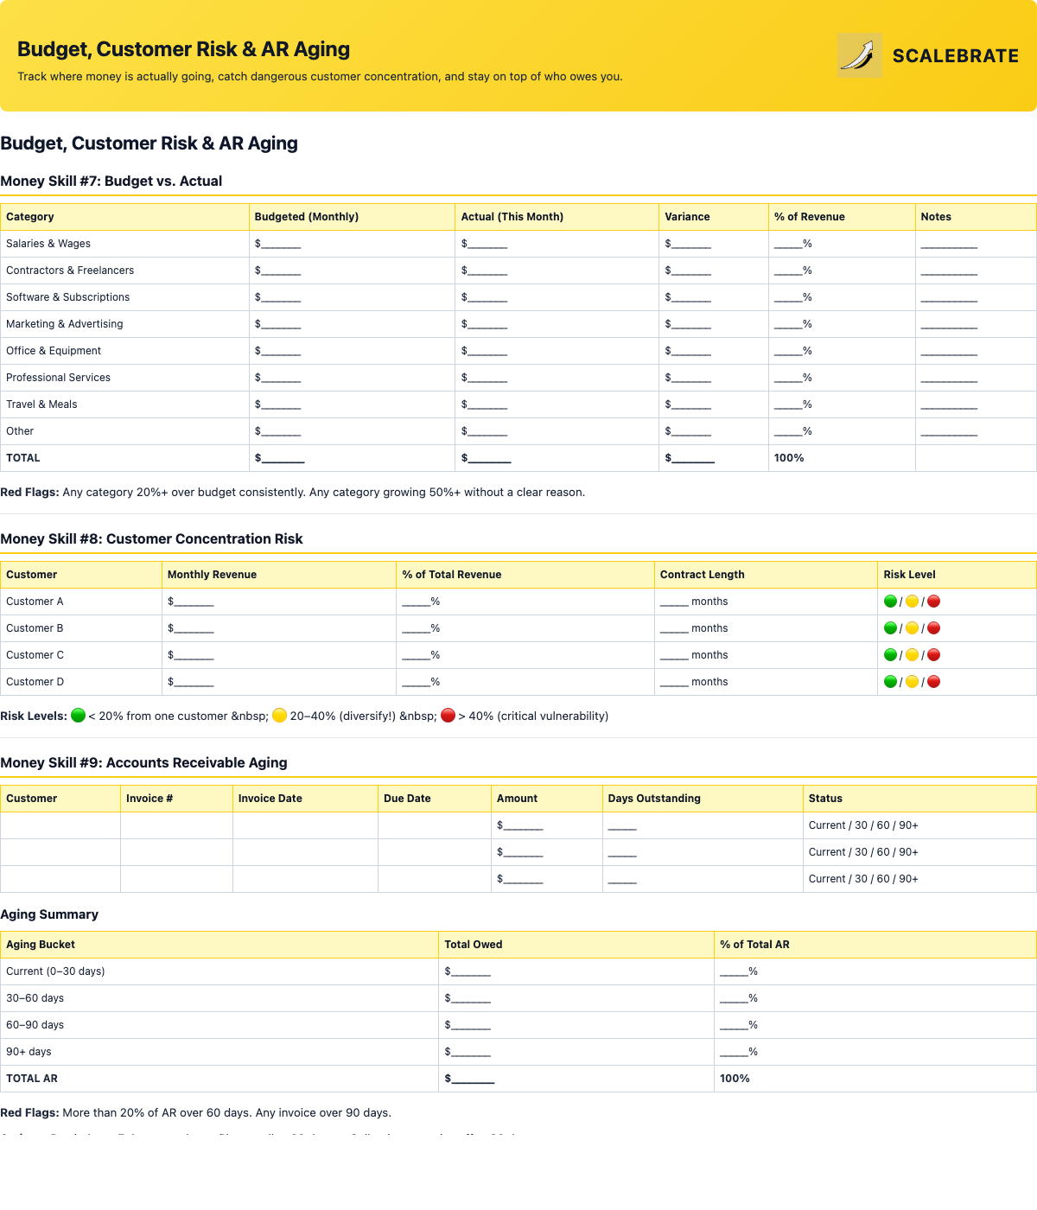Click Customer A monthly revenue blank

coord(191,602)
